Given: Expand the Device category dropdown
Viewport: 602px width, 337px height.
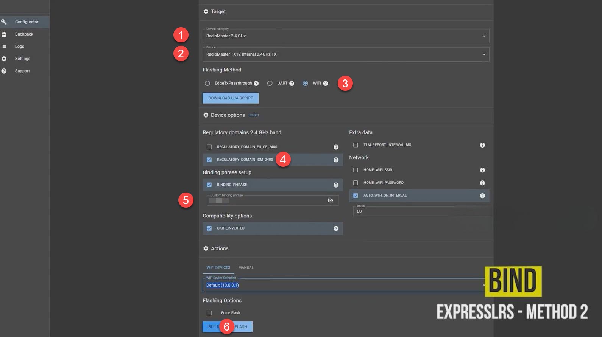Looking at the screenshot, I should [x=484, y=36].
